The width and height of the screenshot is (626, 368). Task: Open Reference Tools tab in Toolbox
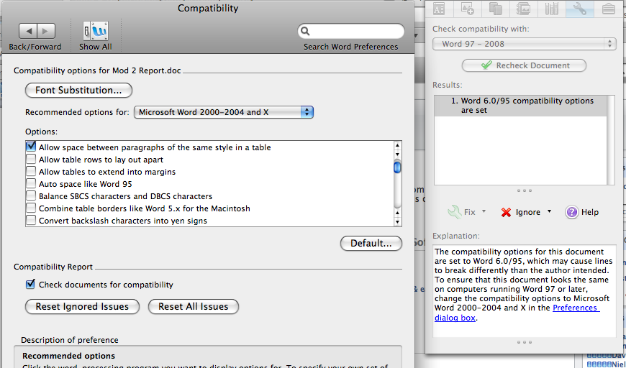click(523, 9)
